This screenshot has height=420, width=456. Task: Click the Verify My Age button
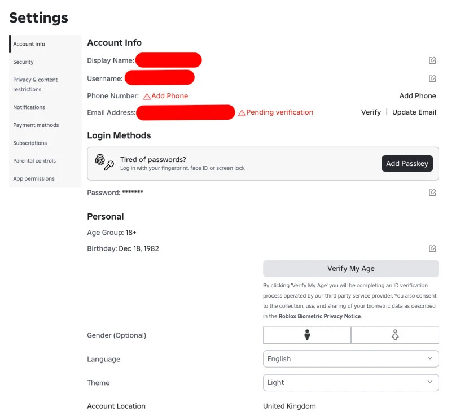(350, 269)
